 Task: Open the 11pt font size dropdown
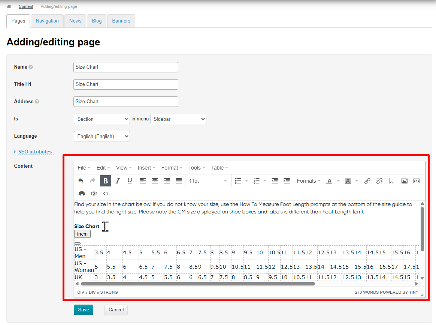coord(208,181)
